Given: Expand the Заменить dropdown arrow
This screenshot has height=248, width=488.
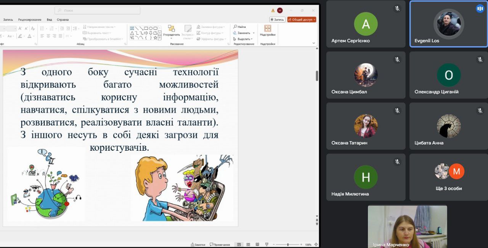Looking at the screenshot, I should pos(254,33).
